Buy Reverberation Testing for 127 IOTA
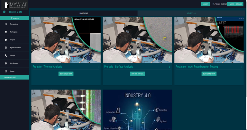247x130 pixels. click(x=209, y=74)
